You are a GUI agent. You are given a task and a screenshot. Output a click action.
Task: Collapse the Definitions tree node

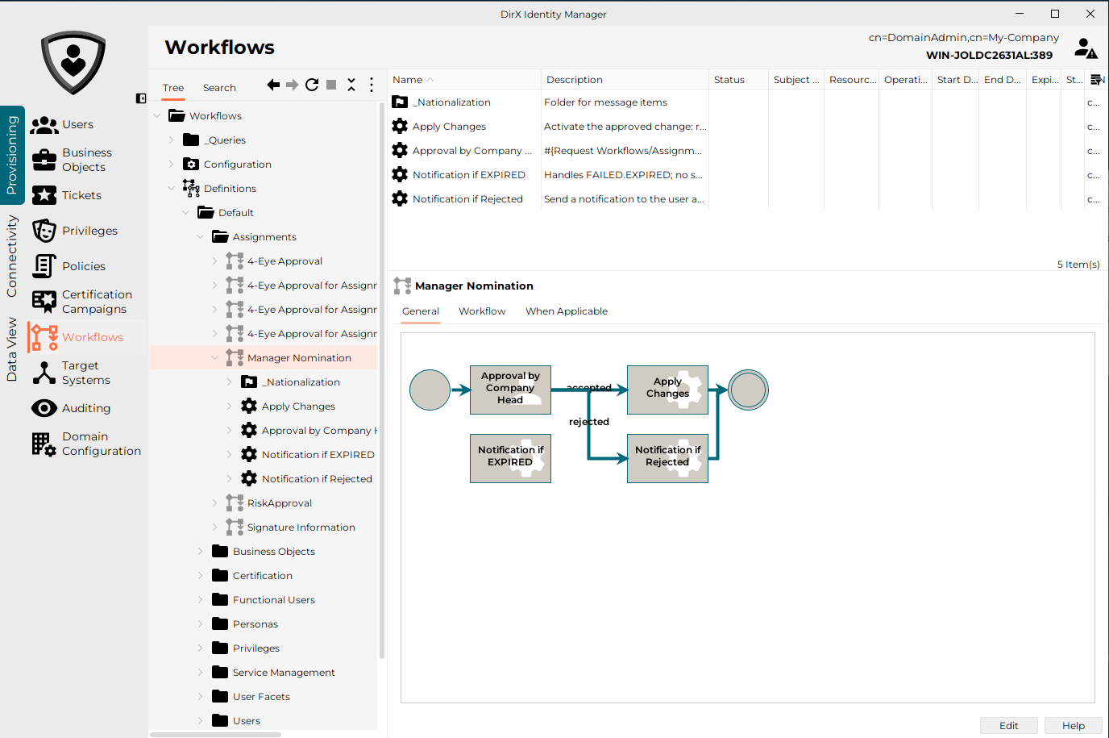coord(171,189)
